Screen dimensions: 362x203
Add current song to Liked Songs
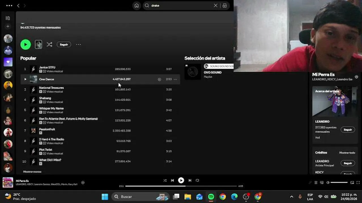pyautogui.click(x=83, y=182)
